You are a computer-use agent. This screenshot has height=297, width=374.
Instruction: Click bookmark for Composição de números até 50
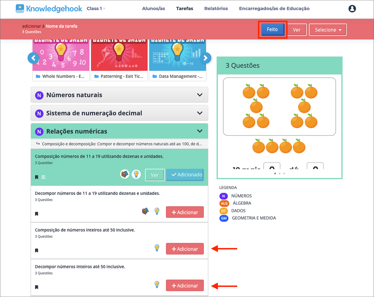coord(37,251)
